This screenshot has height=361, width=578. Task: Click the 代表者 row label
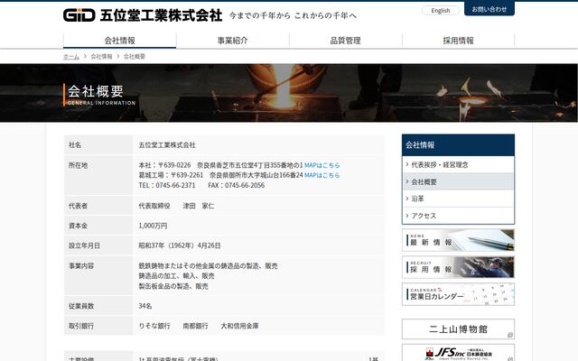79,206
